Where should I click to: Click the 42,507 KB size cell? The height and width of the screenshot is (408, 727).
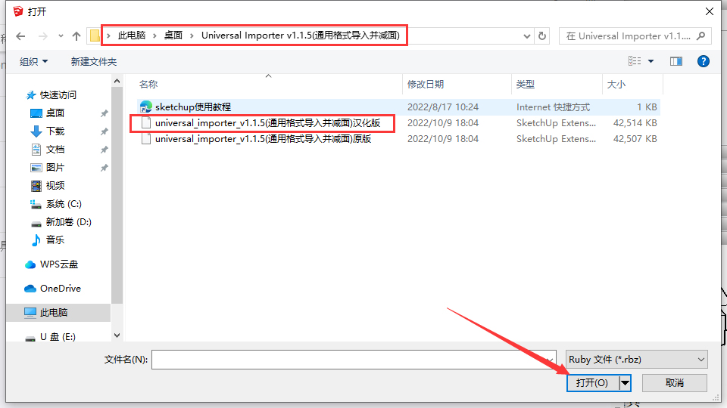coord(635,139)
